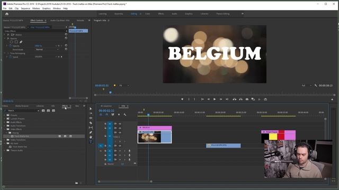Expand the Motion effect properties

[5, 35]
